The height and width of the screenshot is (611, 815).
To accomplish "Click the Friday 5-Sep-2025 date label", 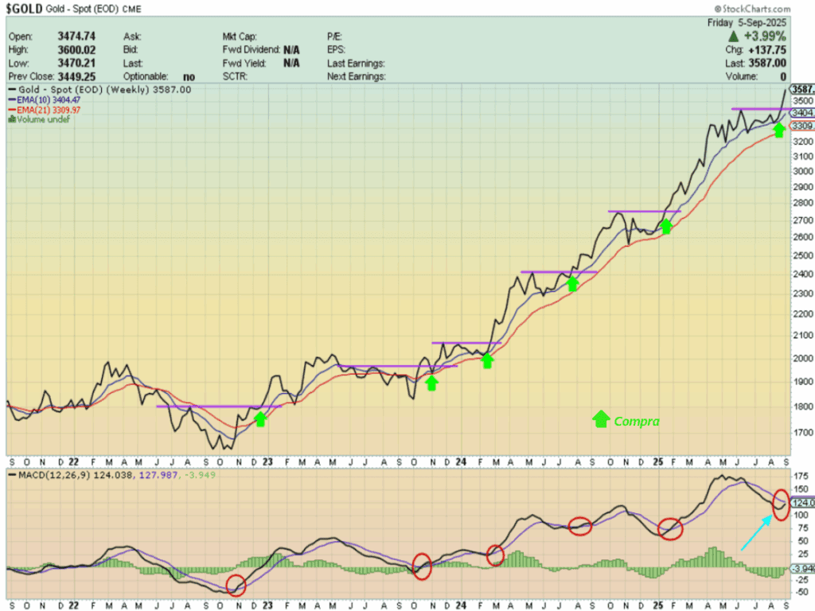I will click(x=746, y=23).
